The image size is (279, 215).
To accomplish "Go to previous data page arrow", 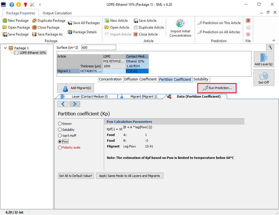I will (x=63, y=104).
